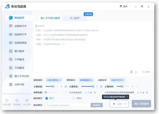Open the 添加示例文本 dropdown

tap(117, 80)
